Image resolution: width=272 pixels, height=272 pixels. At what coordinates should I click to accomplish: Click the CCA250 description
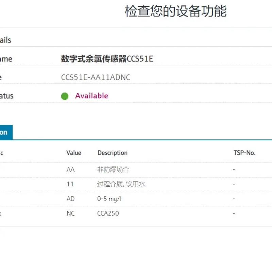pos(108,214)
